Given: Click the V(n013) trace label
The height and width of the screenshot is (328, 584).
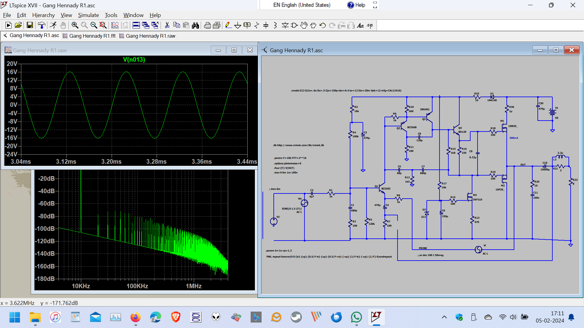Looking at the screenshot, I should click(134, 60).
